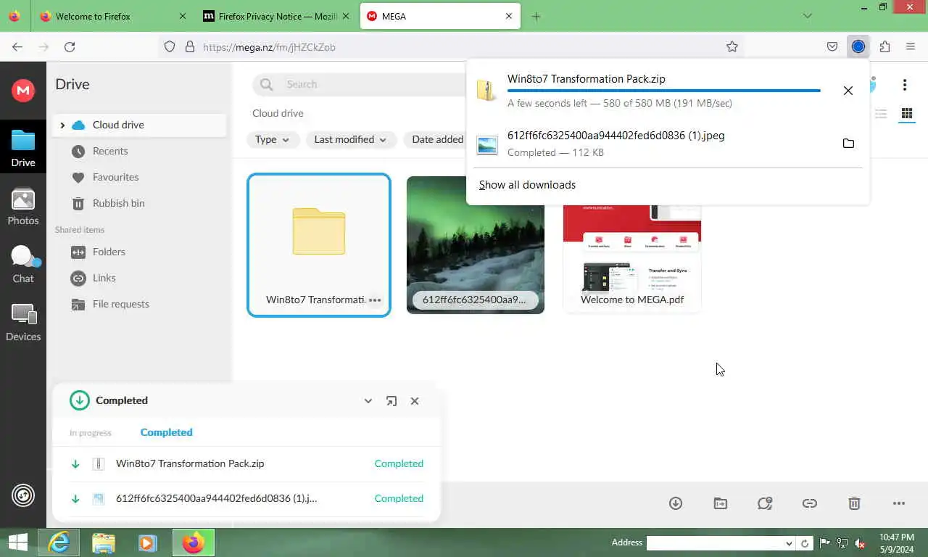928x557 pixels.
Task: Open the Photos section in MEGA sidebar
Action: click(x=23, y=207)
